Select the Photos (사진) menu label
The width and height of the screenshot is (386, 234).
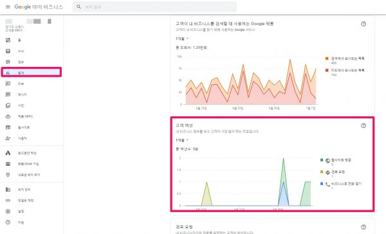21,105
